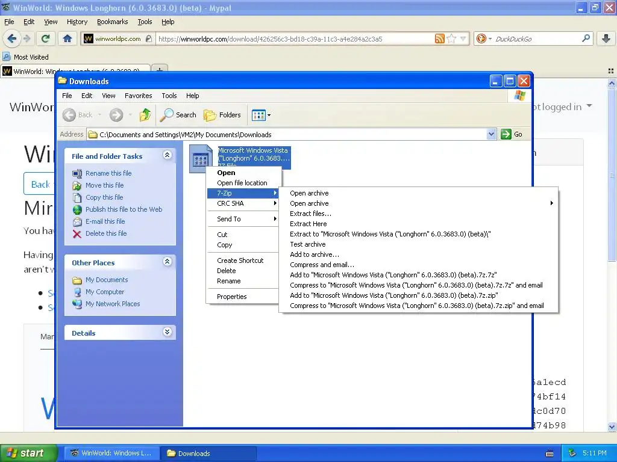
Task: Go up one folder level in Explorer
Action: coord(145,115)
